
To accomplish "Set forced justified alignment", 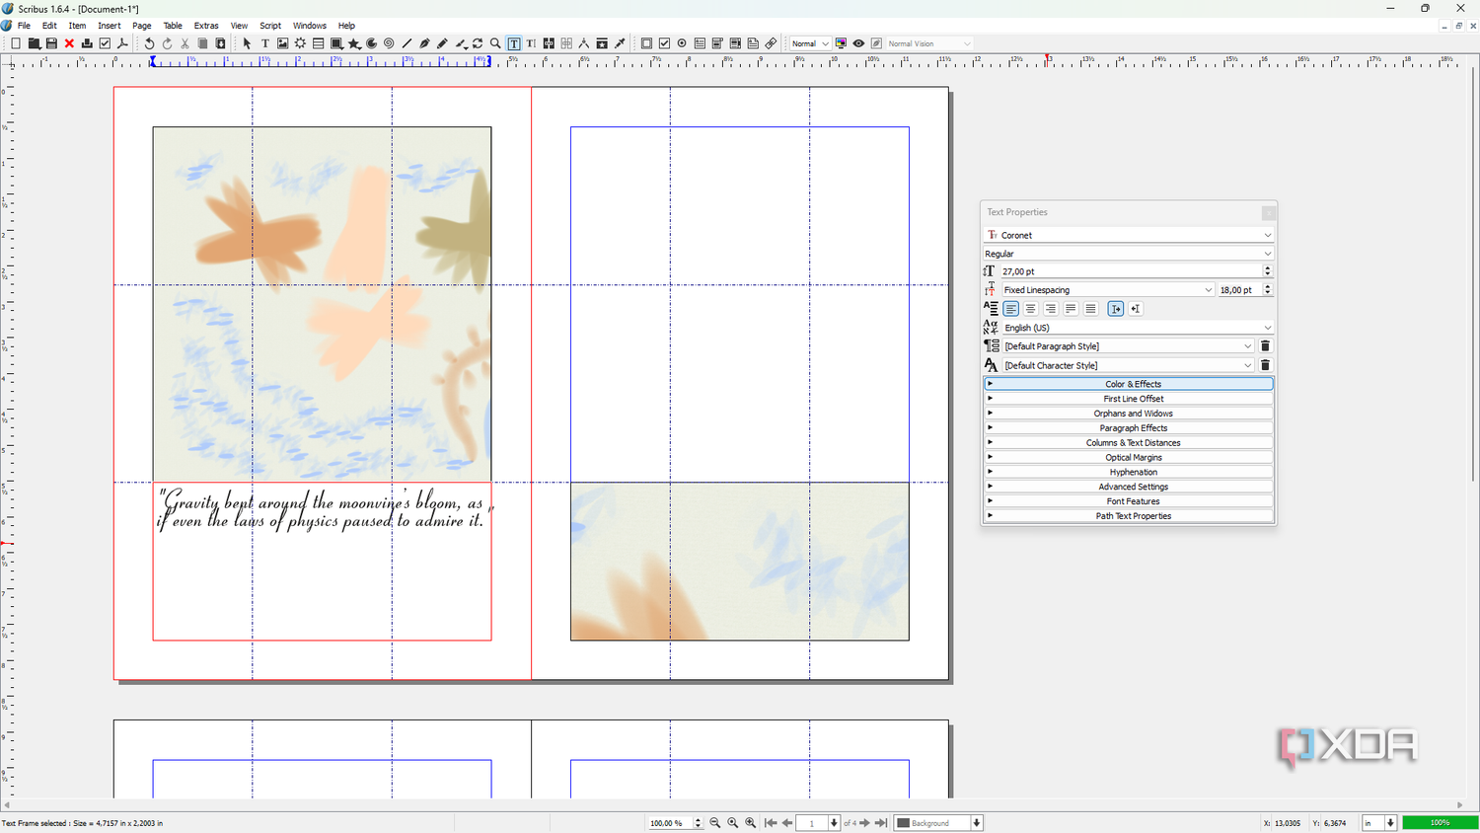I will (x=1090, y=309).
